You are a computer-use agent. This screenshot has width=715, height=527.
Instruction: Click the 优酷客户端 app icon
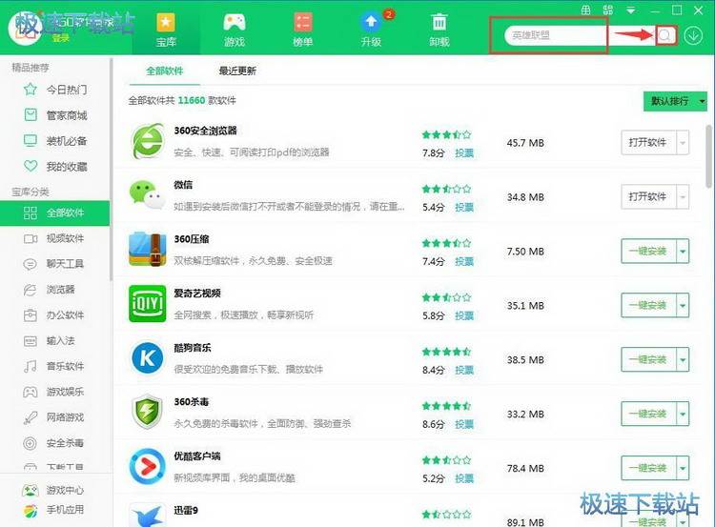tap(147, 466)
